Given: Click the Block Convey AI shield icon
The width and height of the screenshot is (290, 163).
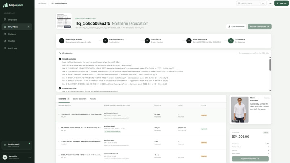Looking at the screenshot, I should tap(5, 145).
